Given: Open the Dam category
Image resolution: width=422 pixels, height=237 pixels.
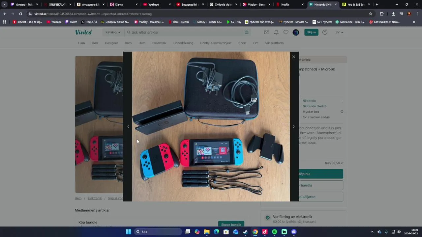Looking at the screenshot, I should click(x=81, y=43).
